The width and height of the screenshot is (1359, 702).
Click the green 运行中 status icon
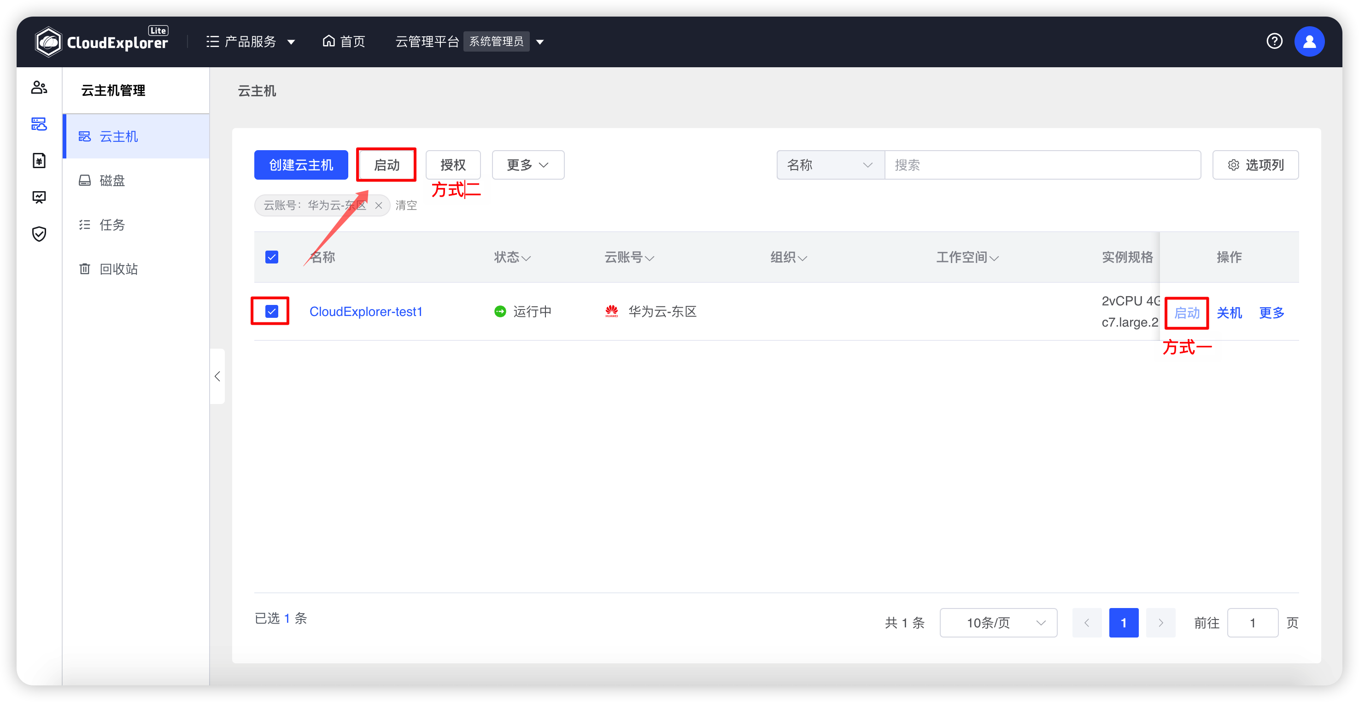pyautogui.click(x=500, y=312)
